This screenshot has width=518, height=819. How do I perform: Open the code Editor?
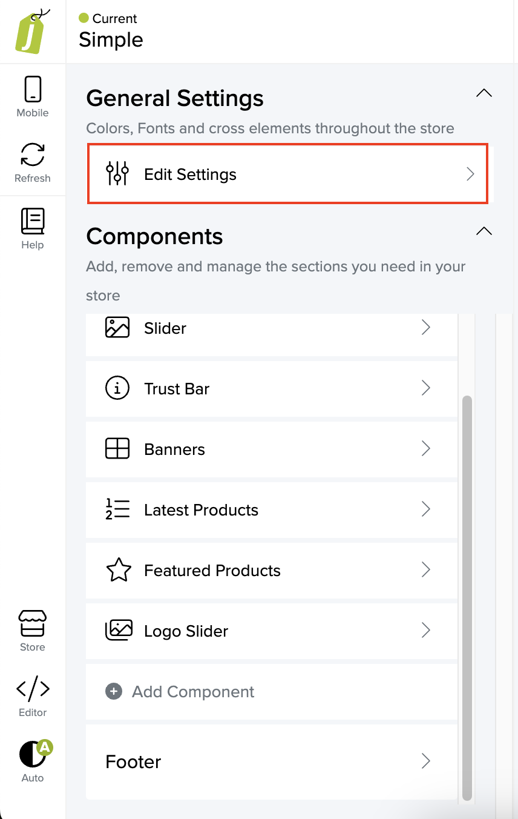(x=33, y=695)
